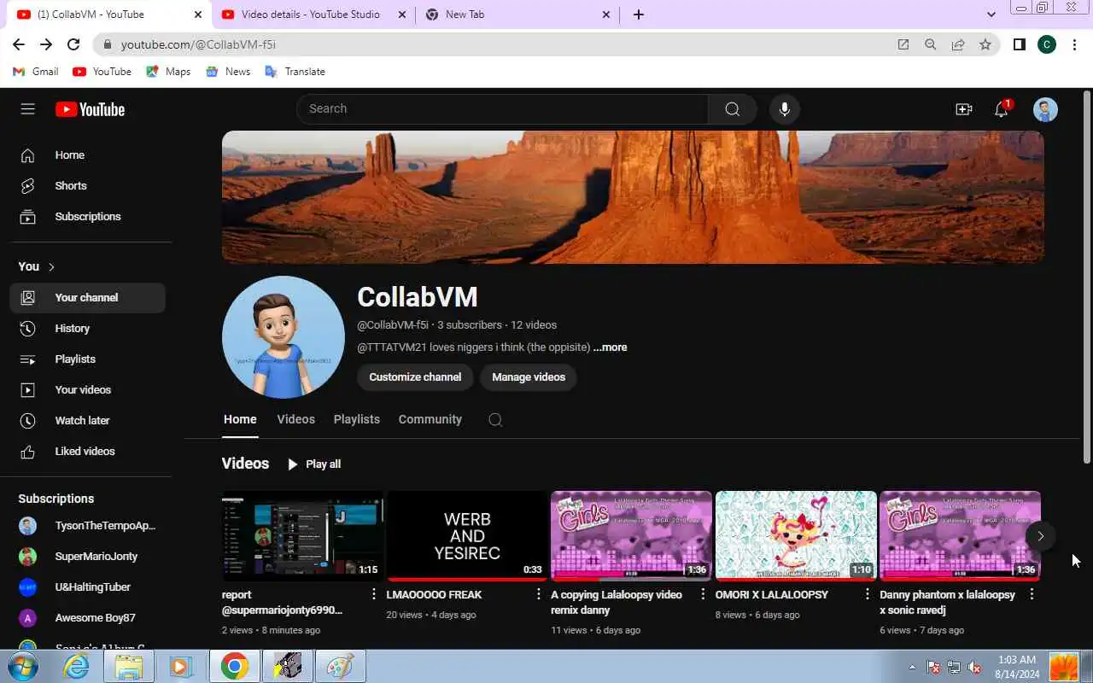Viewport: 1093px width, 683px height.
Task: Open the Gmail bookmark
Action: (x=36, y=72)
